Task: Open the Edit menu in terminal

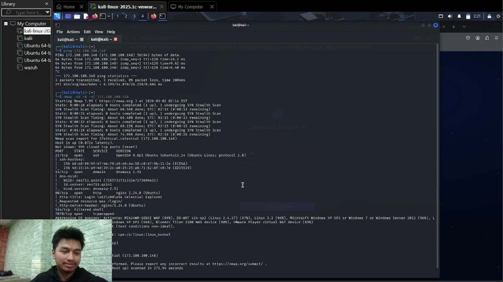Action: 87,32
